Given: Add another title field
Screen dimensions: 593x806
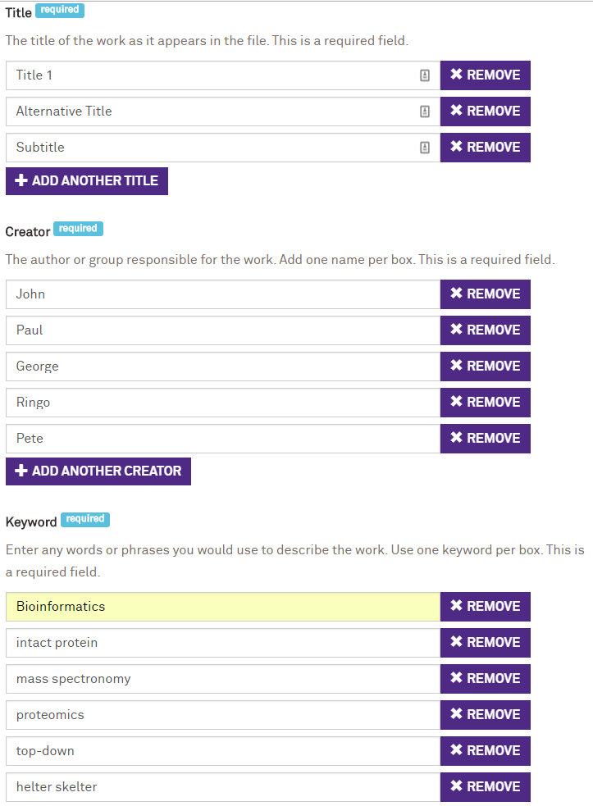Looking at the screenshot, I should point(87,181).
